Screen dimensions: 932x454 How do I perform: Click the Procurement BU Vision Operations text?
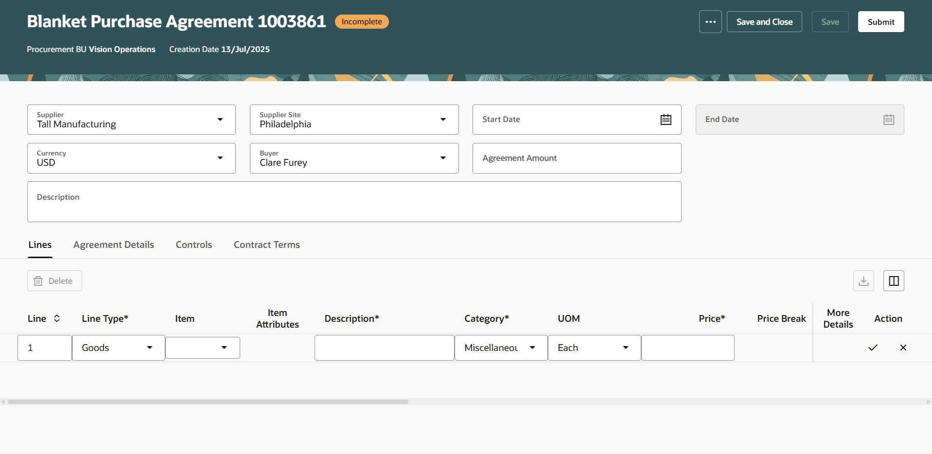[x=91, y=49]
